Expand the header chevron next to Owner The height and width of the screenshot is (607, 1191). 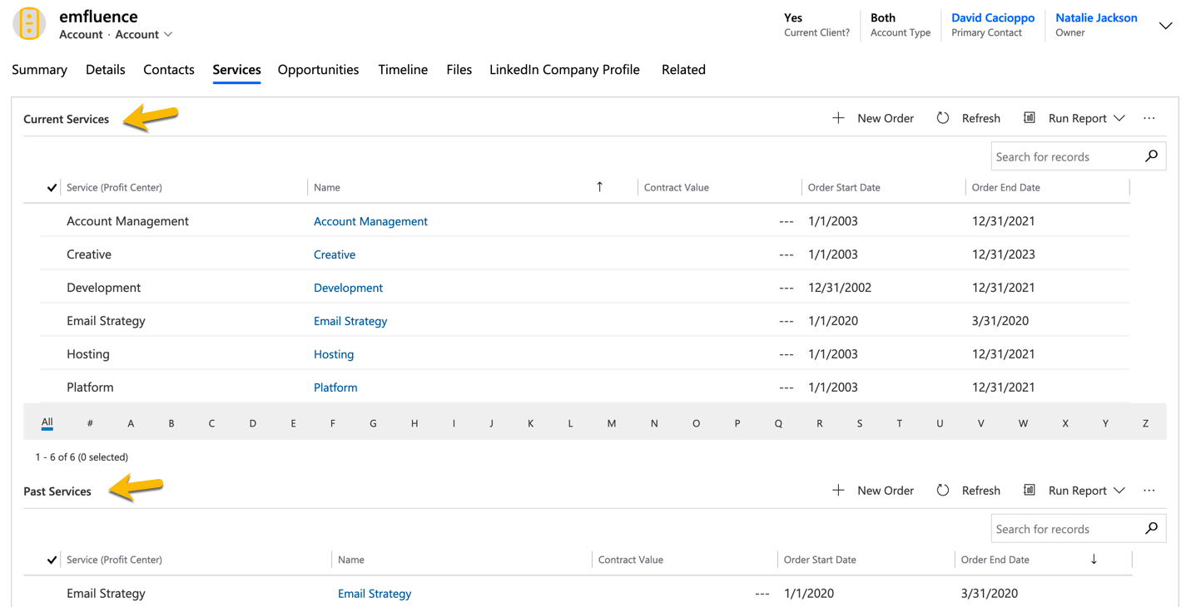tap(1165, 26)
